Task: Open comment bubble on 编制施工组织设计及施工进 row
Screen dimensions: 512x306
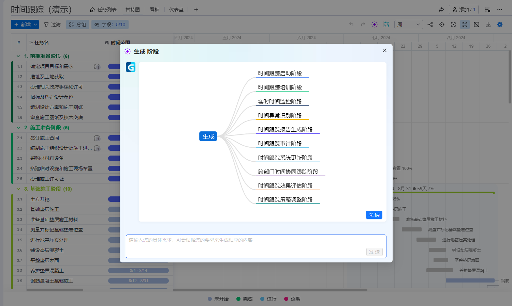Action: 97,148
